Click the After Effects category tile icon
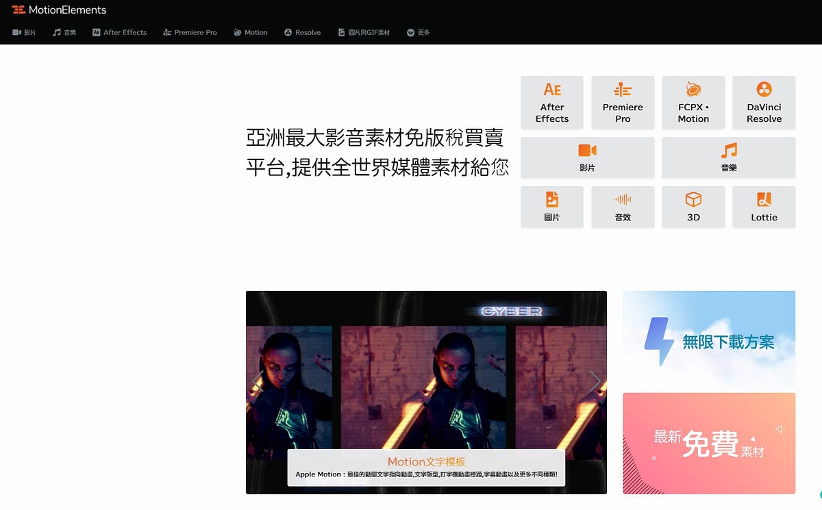822x510 pixels. tap(552, 90)
